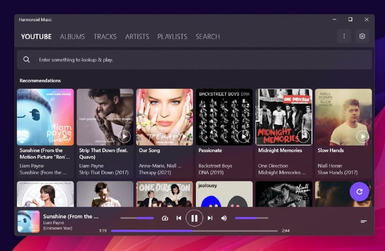Open the Midnight Memories cover thumbnail
Screen dimensions: 385x251
284,117
